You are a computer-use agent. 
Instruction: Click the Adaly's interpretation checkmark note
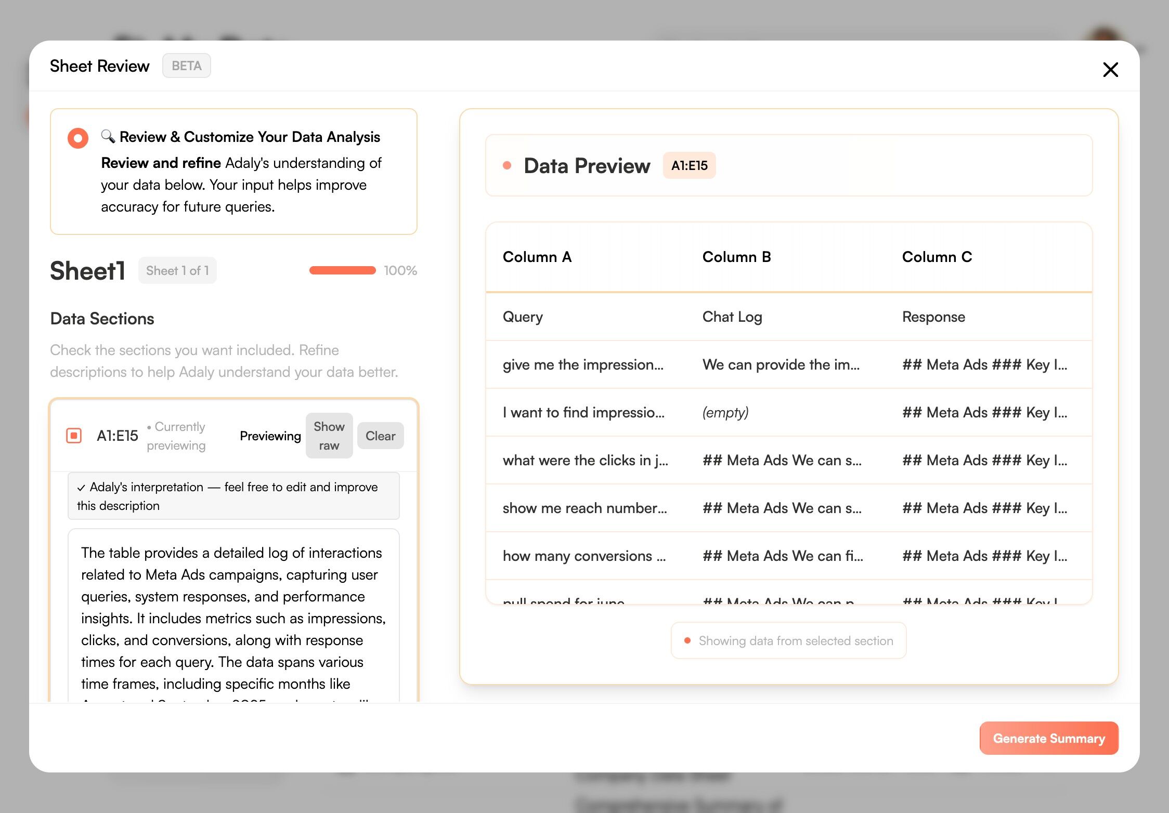coord(233,496)
